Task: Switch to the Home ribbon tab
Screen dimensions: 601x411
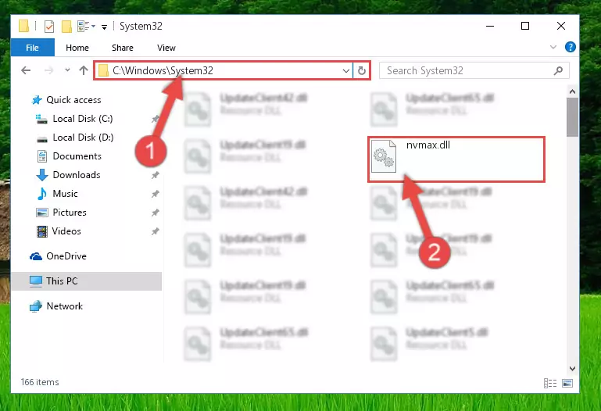Action: pos(77,48)
